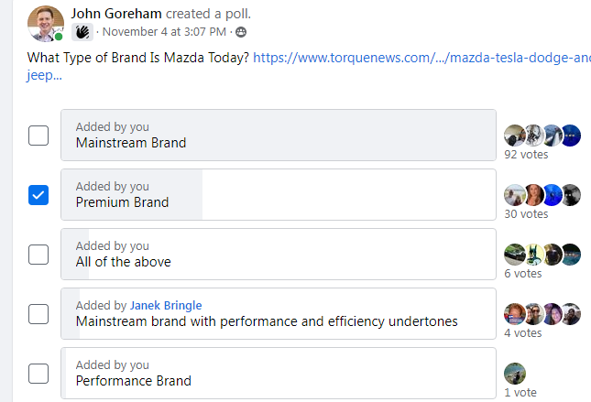Image resolution: width=591 pixels, height=402 pixels.
Task: Select the Performance Brand checkbox
Action: pyautogui.click(x=38, y=374)
